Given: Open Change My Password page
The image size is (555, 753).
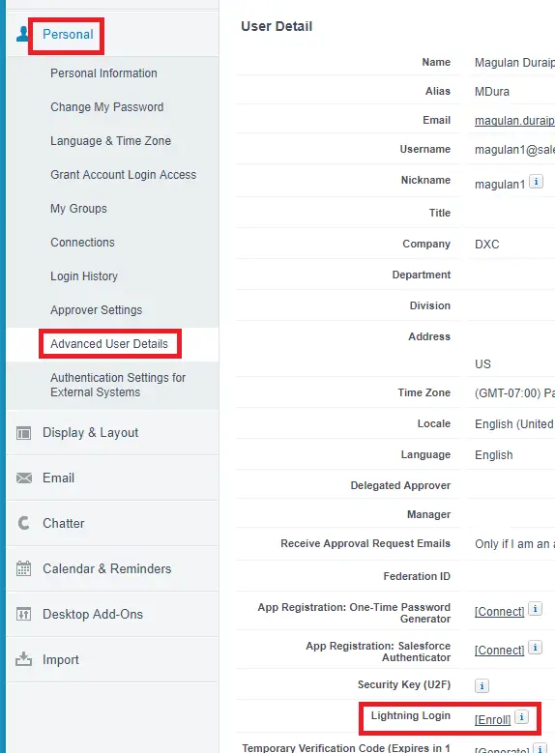Looking at the screenshot, I should tap(106, 107).
